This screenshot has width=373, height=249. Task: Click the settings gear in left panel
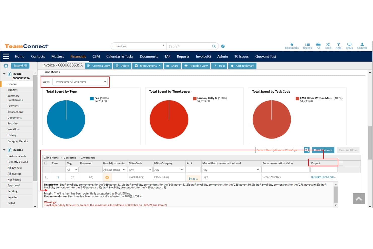6,66
